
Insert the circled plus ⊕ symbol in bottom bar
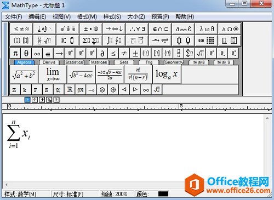click(x=113, y=89)
